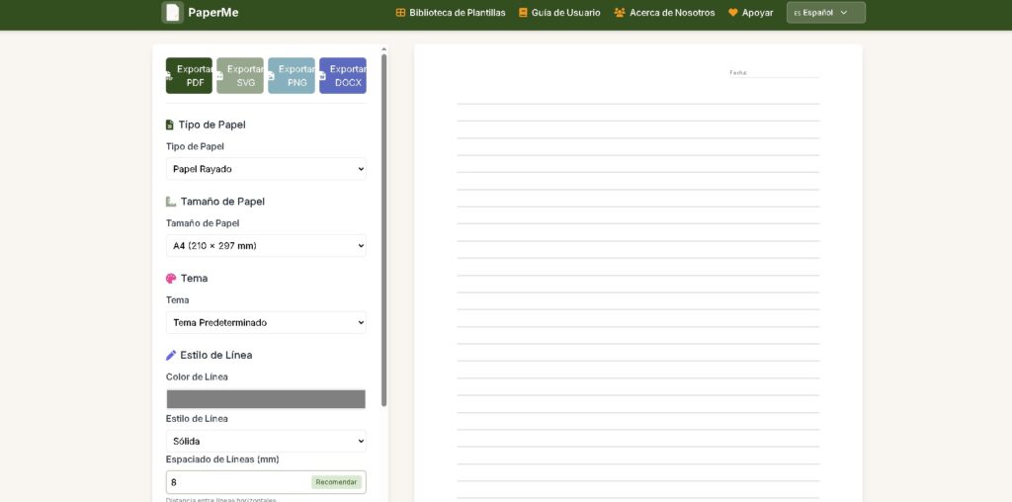The height and width of the screenshot is (502, 1012).
Task: Export the paper as SVG
Action: [240, 75]
